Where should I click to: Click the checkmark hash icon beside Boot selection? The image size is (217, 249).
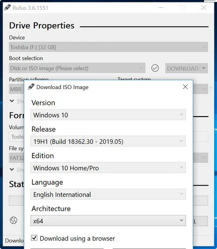click(x=155, y=68)
